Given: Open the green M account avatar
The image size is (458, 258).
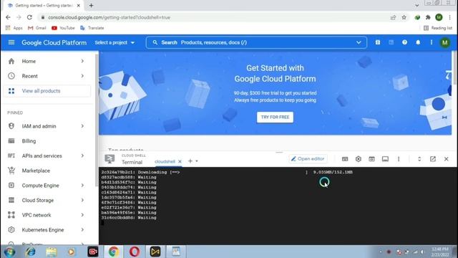Looking at the screenshot, I should 445,43.
